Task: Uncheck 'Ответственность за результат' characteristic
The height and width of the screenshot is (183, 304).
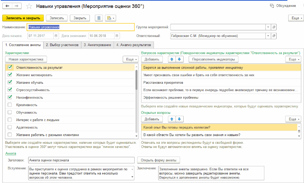Action: click(10, 67)
